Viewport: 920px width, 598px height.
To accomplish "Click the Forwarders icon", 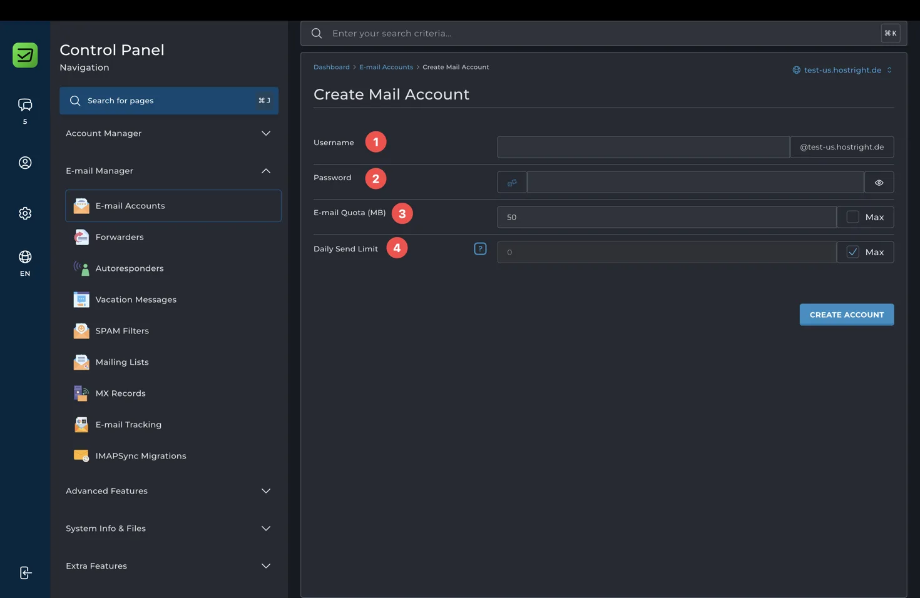I will (x=81, y=237).
